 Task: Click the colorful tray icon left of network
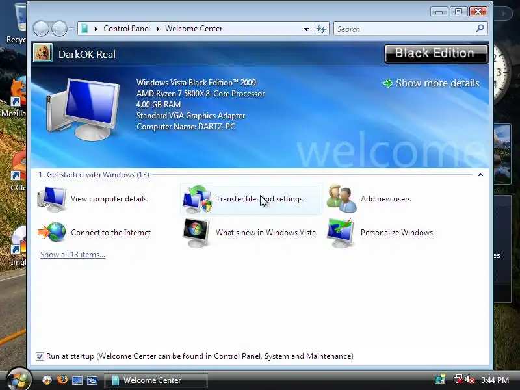click(x=440, y=379)
